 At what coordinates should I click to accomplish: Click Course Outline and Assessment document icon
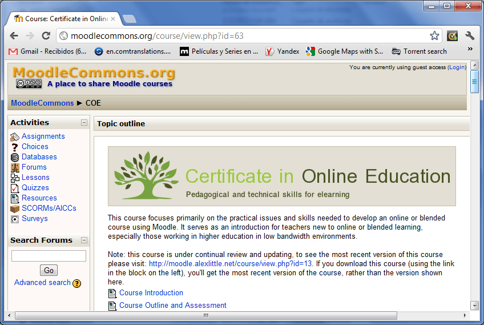point(112,306)
